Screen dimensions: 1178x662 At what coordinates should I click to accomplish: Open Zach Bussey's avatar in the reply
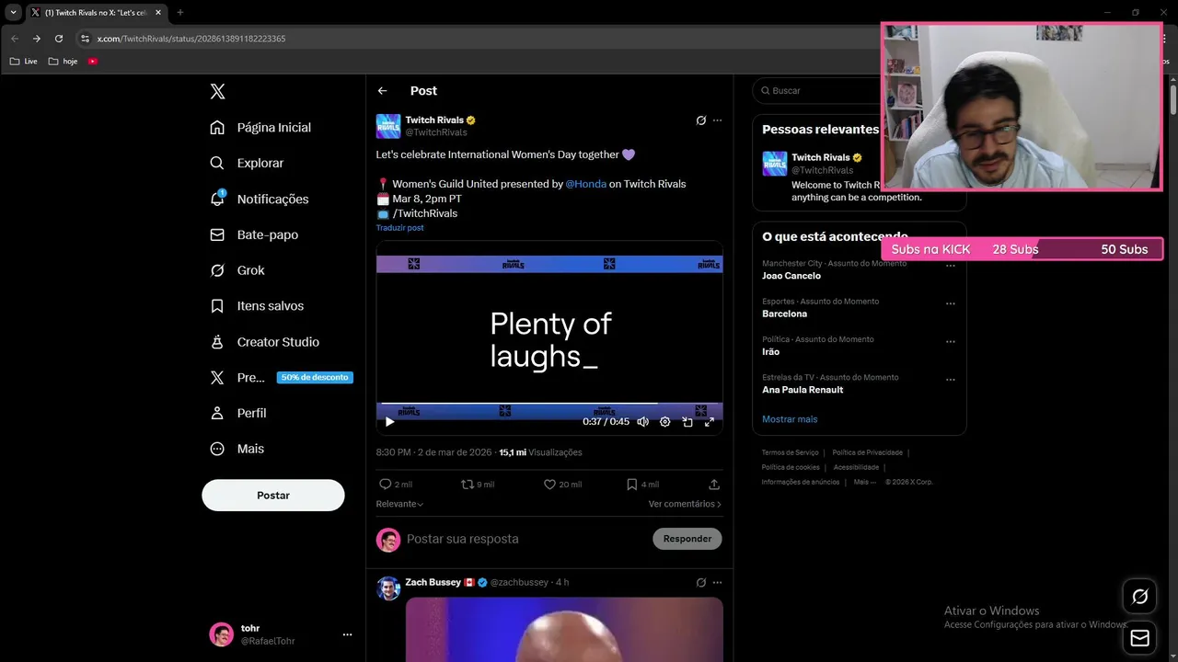pos(388,588)
